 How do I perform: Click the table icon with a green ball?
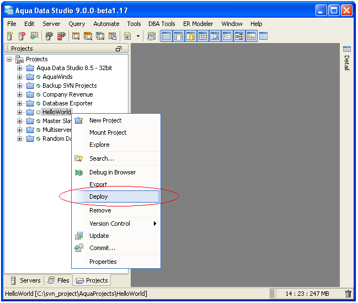point(34,36)
